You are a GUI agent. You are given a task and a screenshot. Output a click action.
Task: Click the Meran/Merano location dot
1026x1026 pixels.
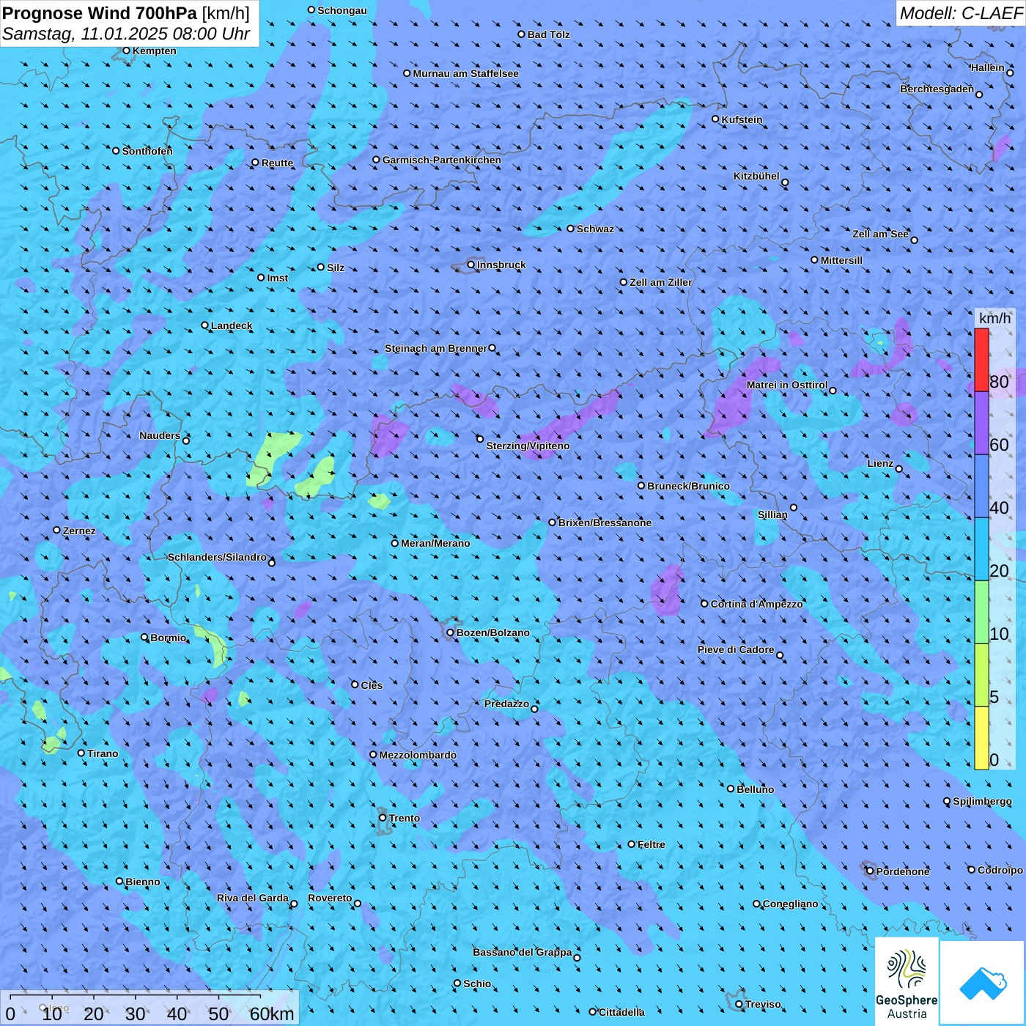[395, 543]
